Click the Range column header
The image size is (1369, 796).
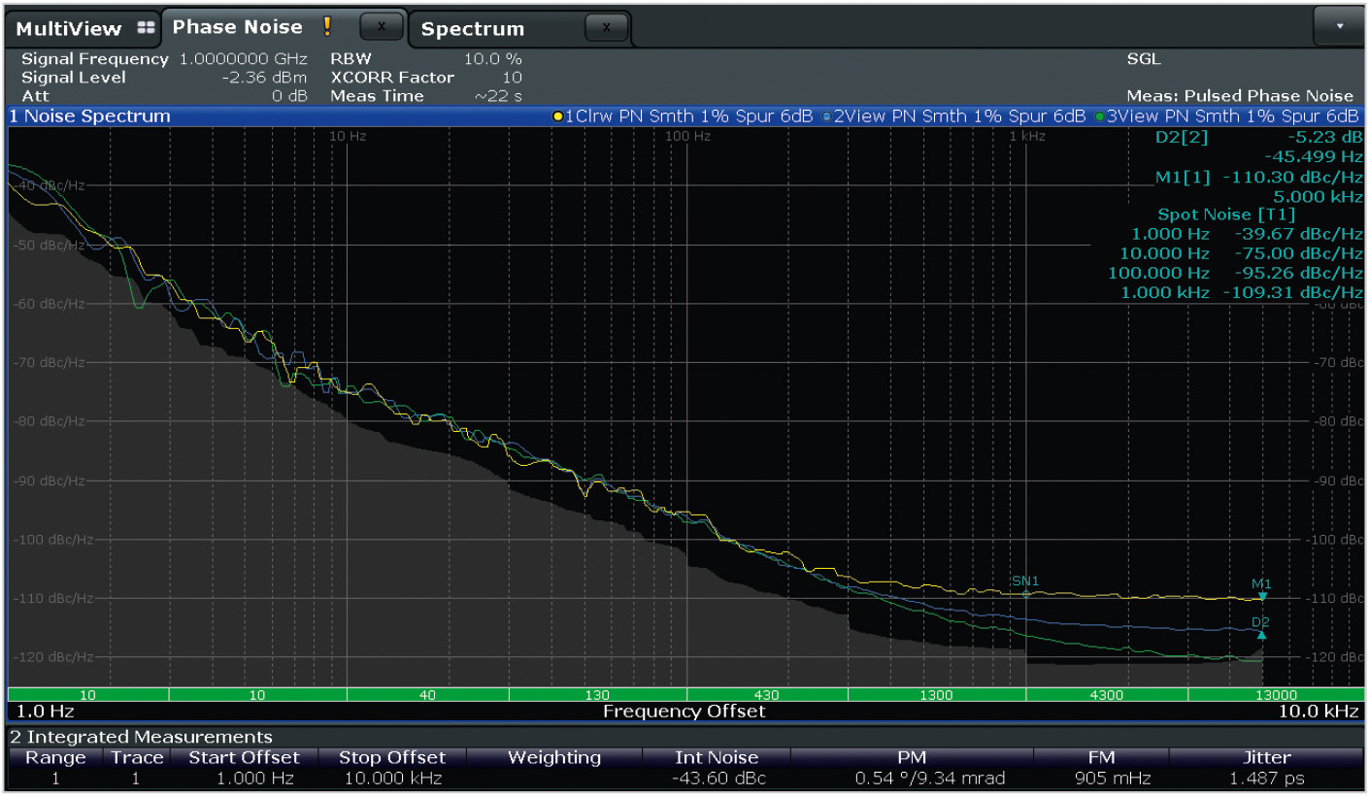click(55, 758)
